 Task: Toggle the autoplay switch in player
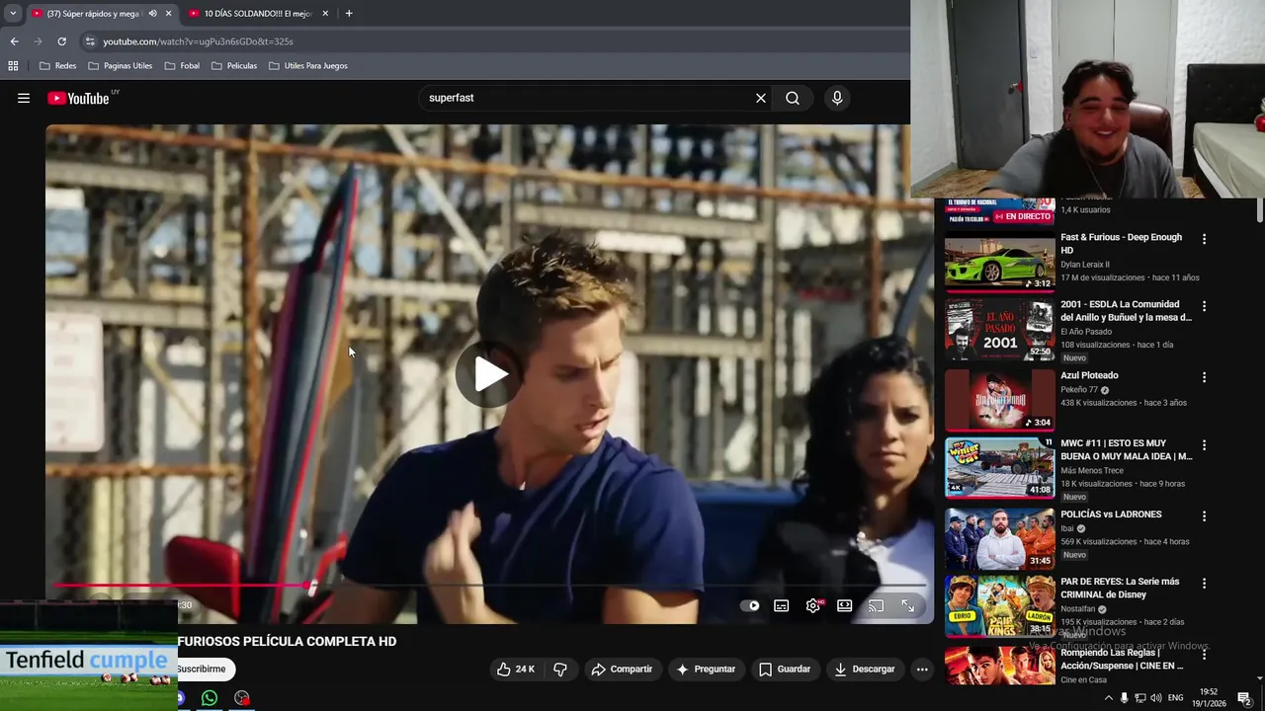pos(750,605)
